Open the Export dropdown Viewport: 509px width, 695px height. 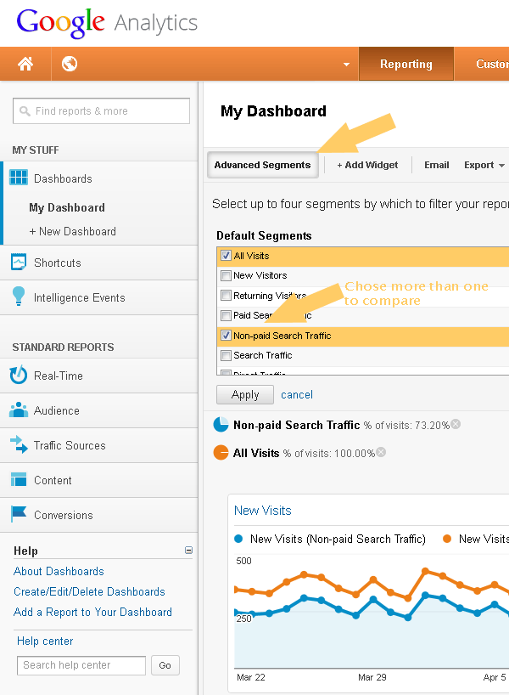[484, 165]
